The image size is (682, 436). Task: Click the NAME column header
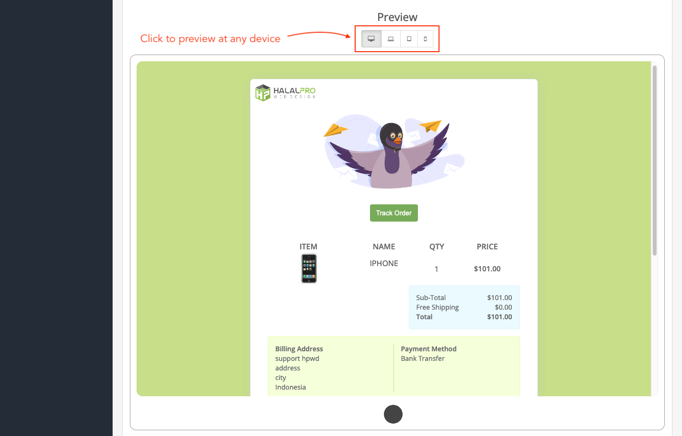384,246
